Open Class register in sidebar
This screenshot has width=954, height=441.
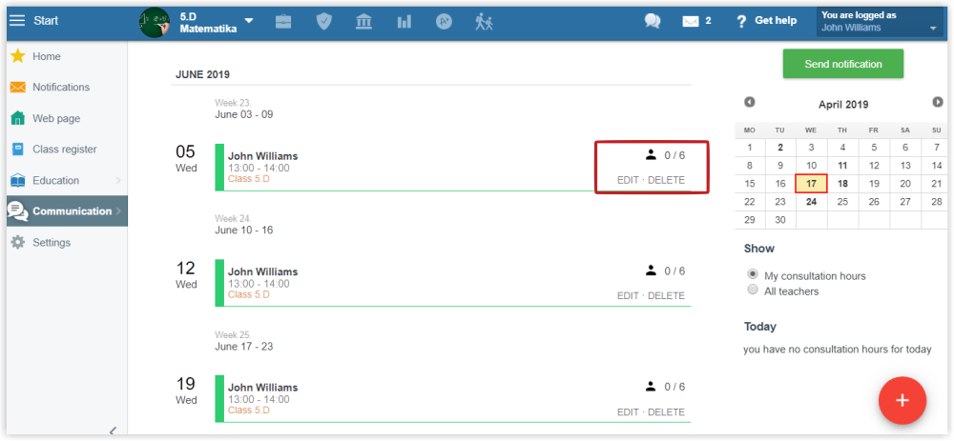coord(67,150)
